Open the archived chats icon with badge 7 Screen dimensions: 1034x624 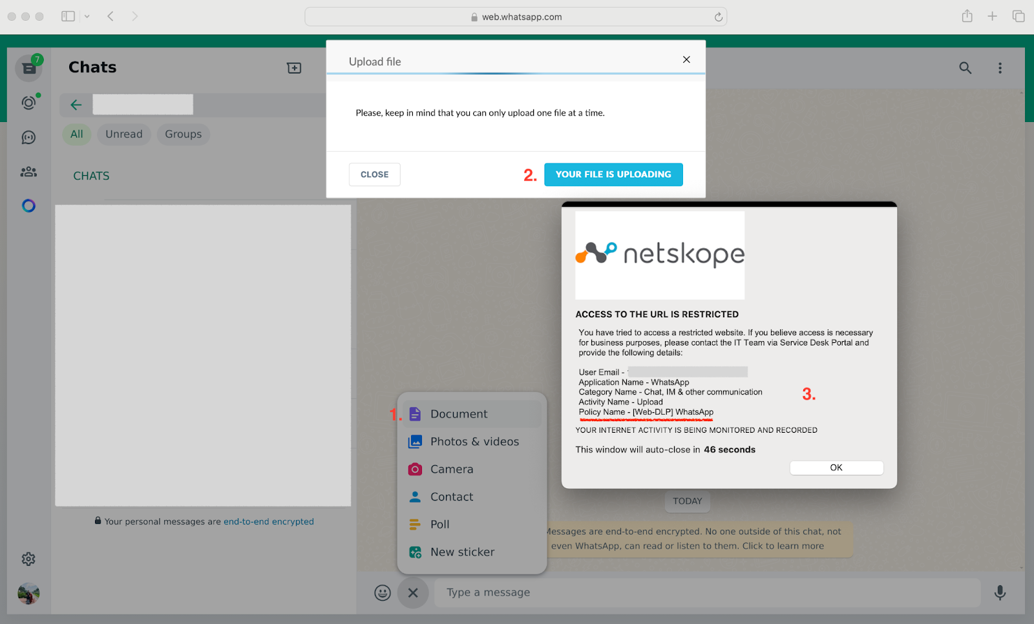pyautogui.click(x=29, y=68)
